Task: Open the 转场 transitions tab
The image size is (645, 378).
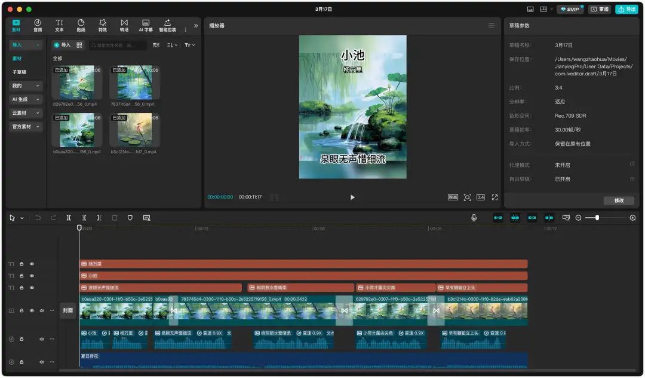Action: (124, 25)
